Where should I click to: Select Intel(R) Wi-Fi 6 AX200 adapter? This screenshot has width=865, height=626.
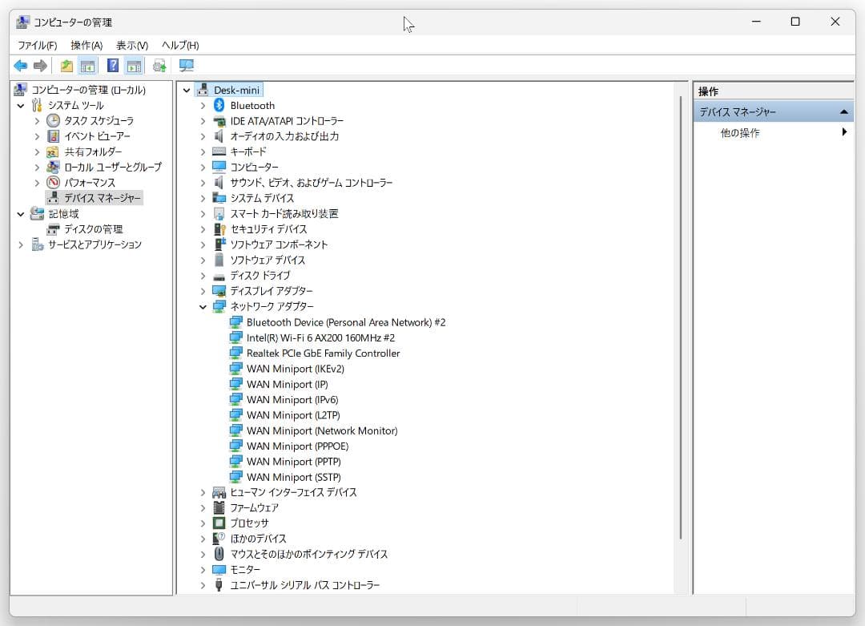320,338
